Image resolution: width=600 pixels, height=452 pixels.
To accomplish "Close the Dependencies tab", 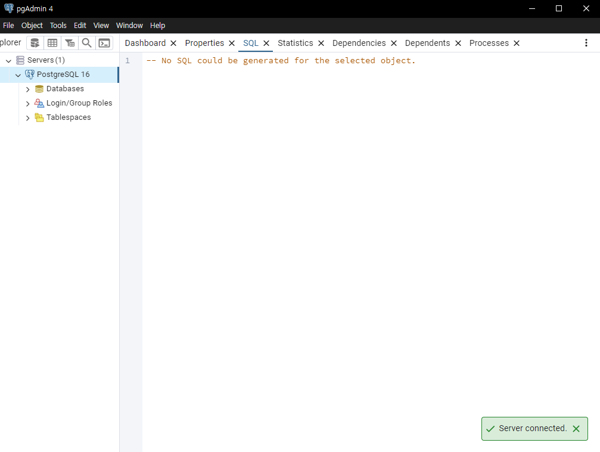I will point(394,44).
